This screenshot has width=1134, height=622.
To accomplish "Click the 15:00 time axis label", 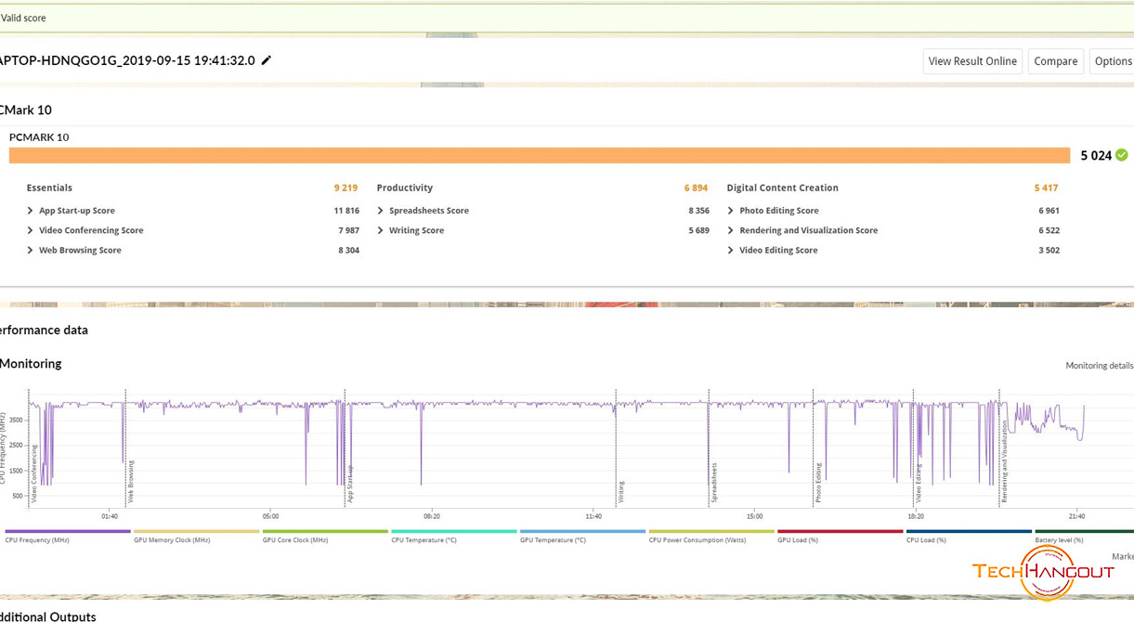I will [754, 516].
